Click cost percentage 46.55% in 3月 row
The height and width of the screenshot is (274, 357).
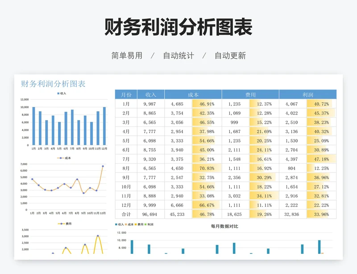pos(207,122)
